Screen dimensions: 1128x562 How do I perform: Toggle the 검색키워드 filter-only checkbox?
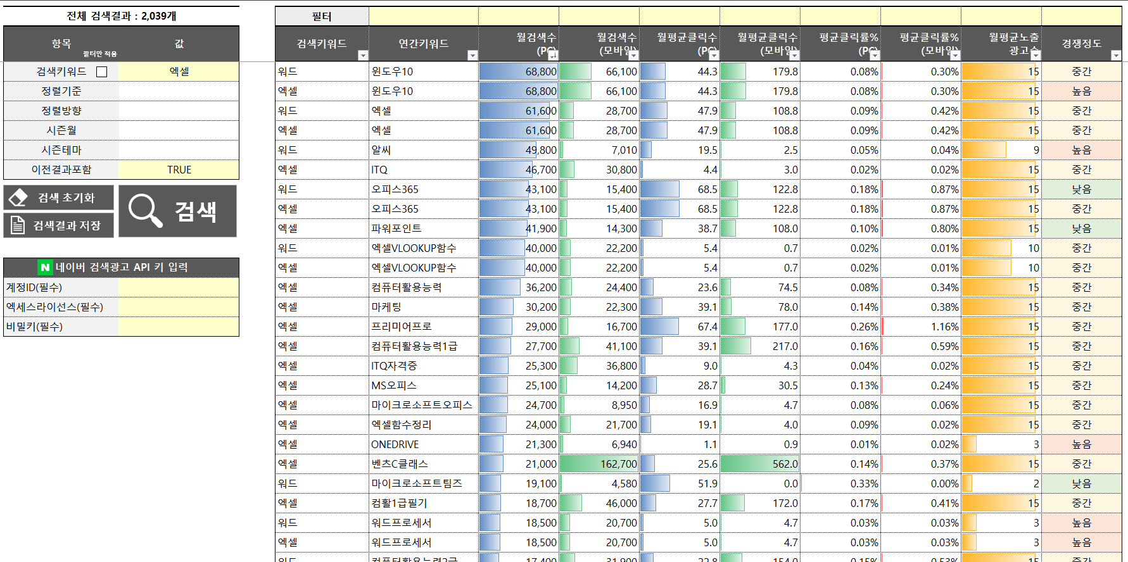tap(101, 72)
